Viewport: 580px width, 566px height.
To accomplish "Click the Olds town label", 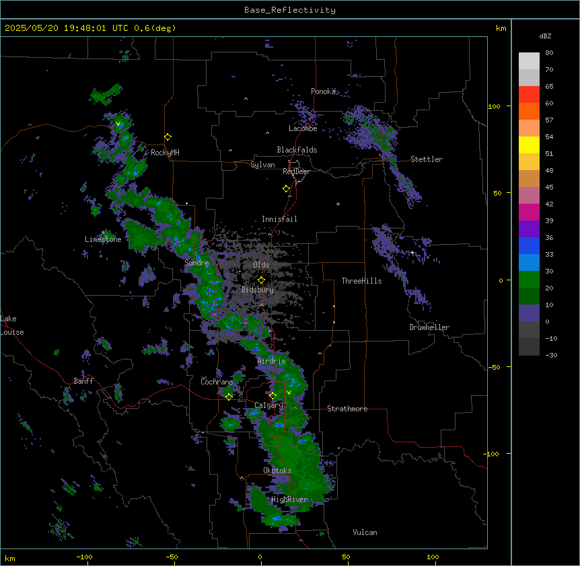I will [261, 265].
